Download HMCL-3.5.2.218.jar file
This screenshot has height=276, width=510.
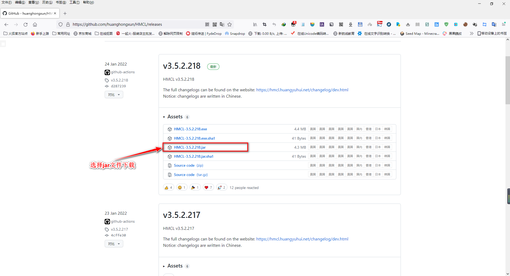pyautogui.click(x=190, y=147)
